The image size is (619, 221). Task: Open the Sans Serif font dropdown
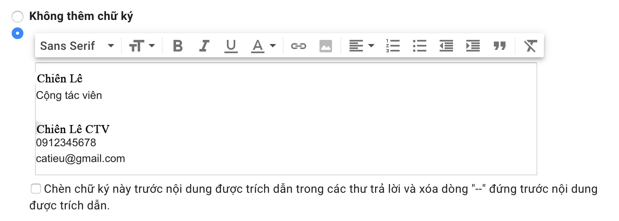77,46
